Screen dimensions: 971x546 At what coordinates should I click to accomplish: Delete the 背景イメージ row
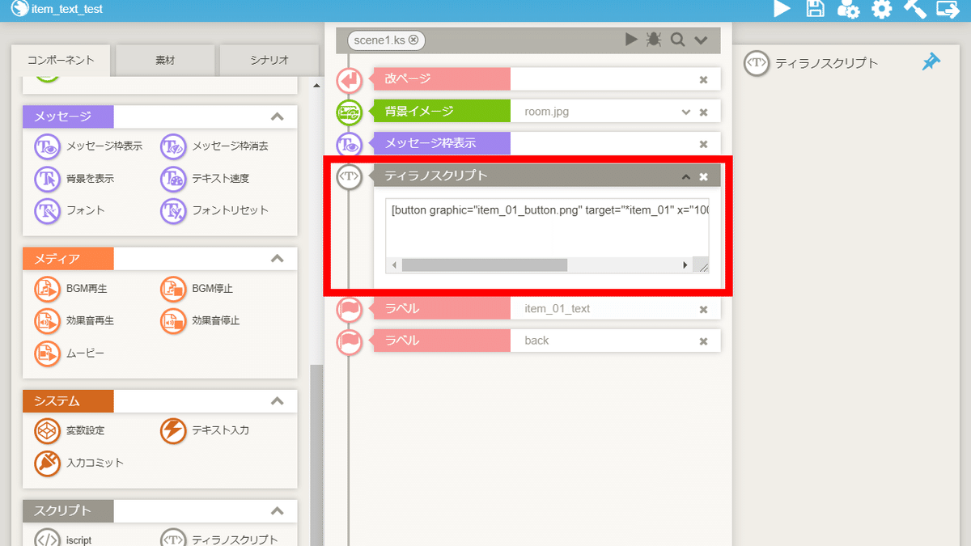[x=703, y=112]
